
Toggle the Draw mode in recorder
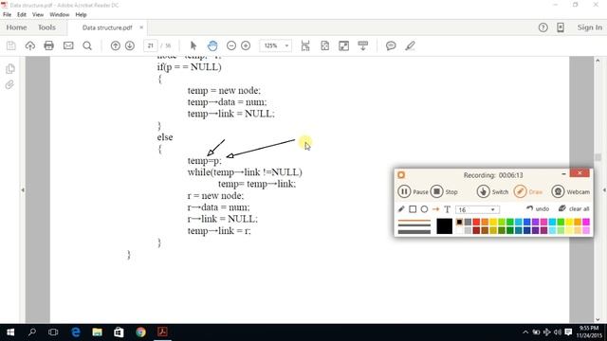[x=528, y=191]
